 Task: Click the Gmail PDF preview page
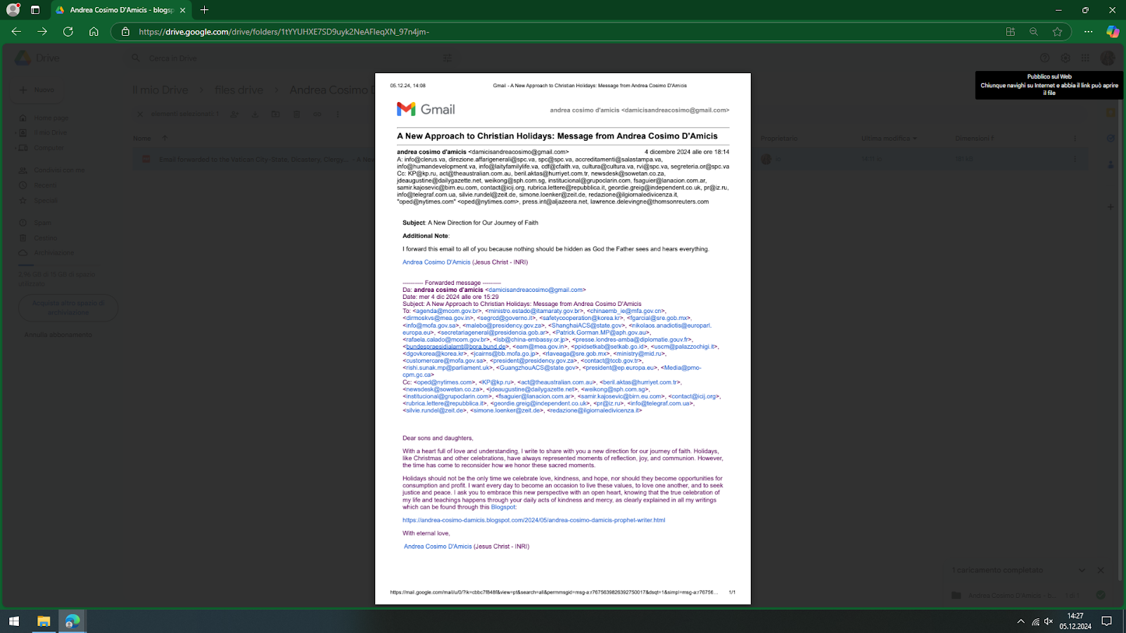(563, 338)
